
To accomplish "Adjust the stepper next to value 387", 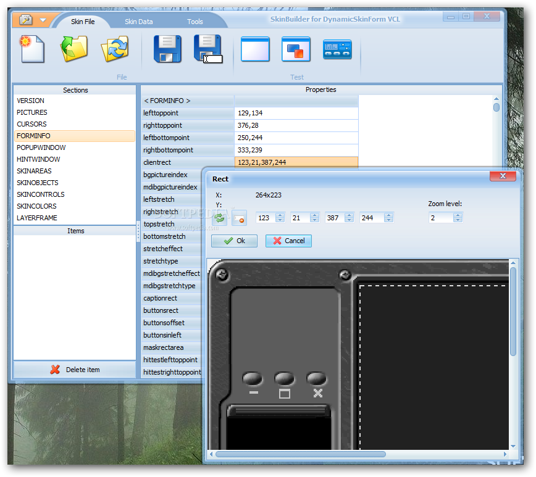I will (x=350, y=218).
